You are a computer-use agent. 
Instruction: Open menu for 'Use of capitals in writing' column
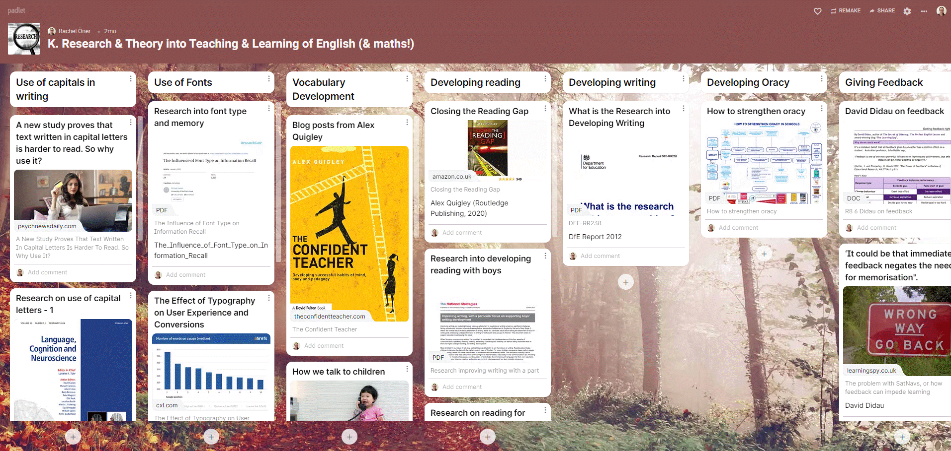pos(131,78)
